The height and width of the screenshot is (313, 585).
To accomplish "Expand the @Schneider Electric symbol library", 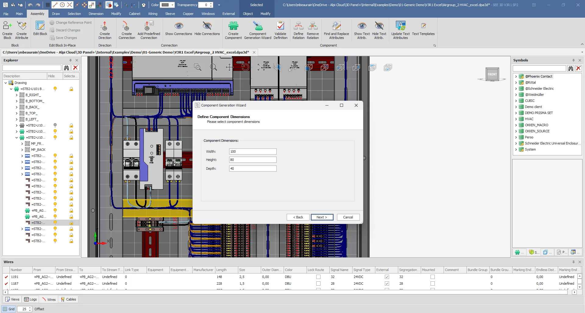I will [516, 89].
